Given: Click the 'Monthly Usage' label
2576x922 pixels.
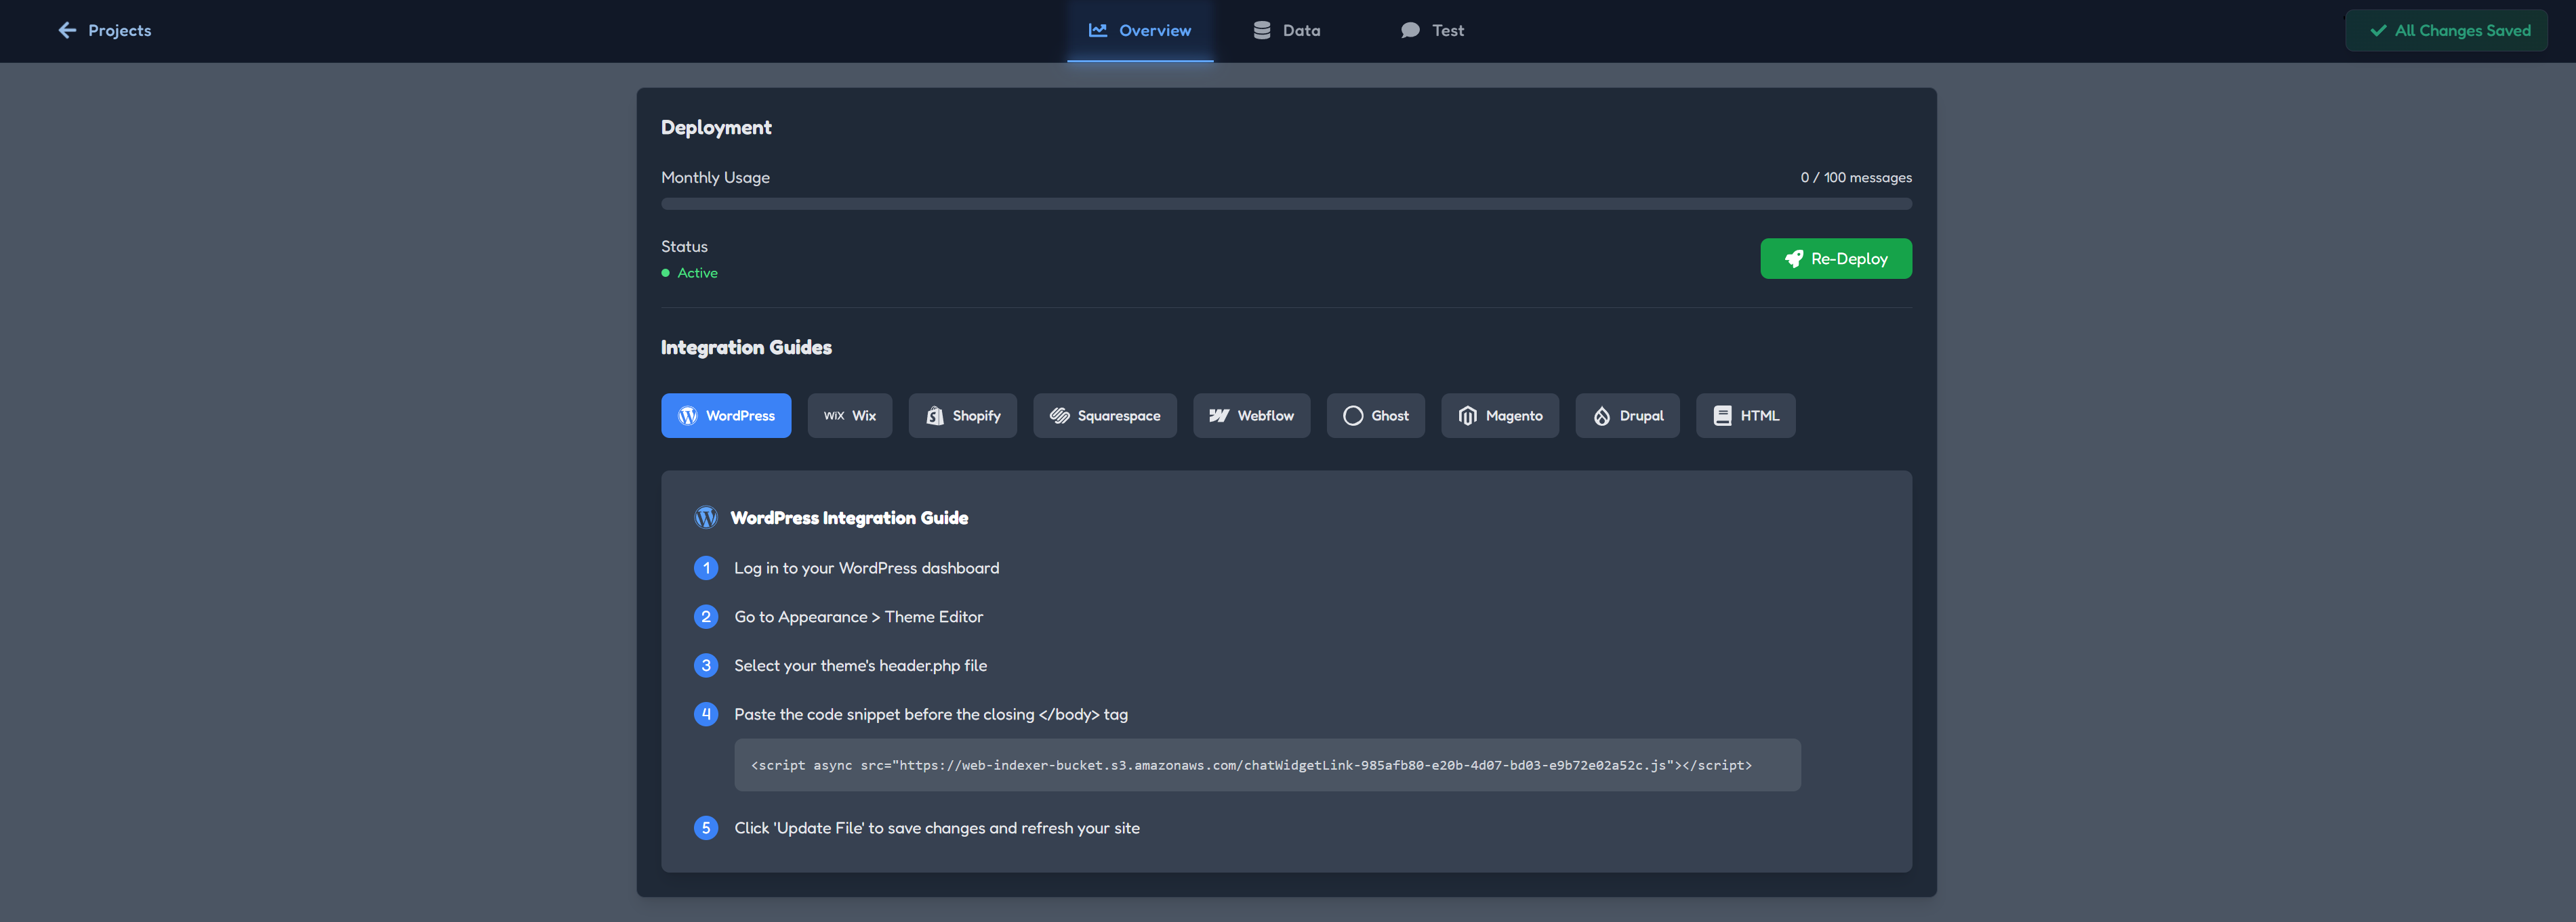Looking at the screenshot, I should pyautogui.click(x=715, y=178).
